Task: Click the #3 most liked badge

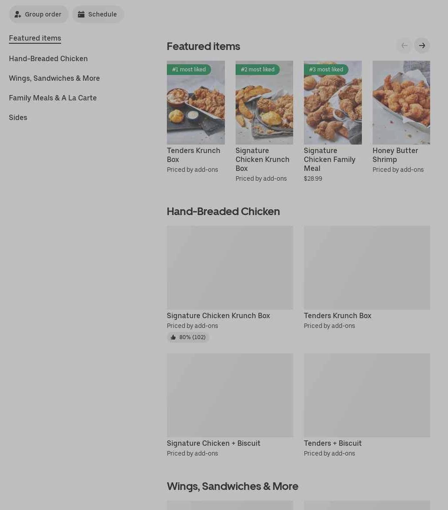Action: [326, 69]
